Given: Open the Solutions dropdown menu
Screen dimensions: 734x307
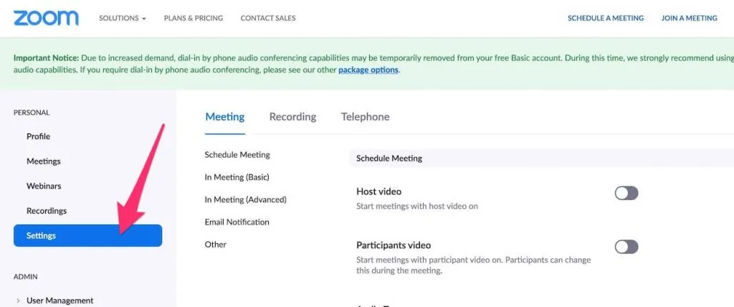Looking at the screenshot, I should coord(123,18).
